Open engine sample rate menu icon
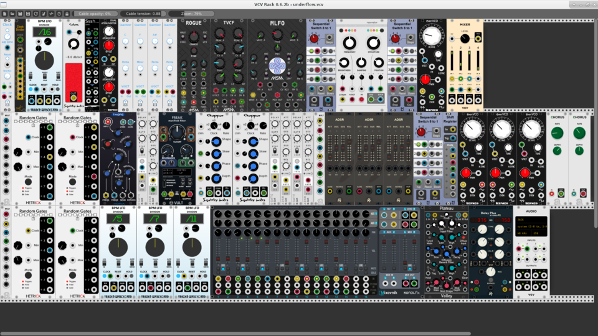The height and width of the screenshot is (336, 598). click(x=59, y=14)
